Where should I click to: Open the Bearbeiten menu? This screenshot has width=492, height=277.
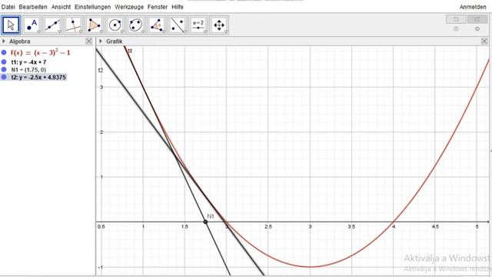[33, 7]
